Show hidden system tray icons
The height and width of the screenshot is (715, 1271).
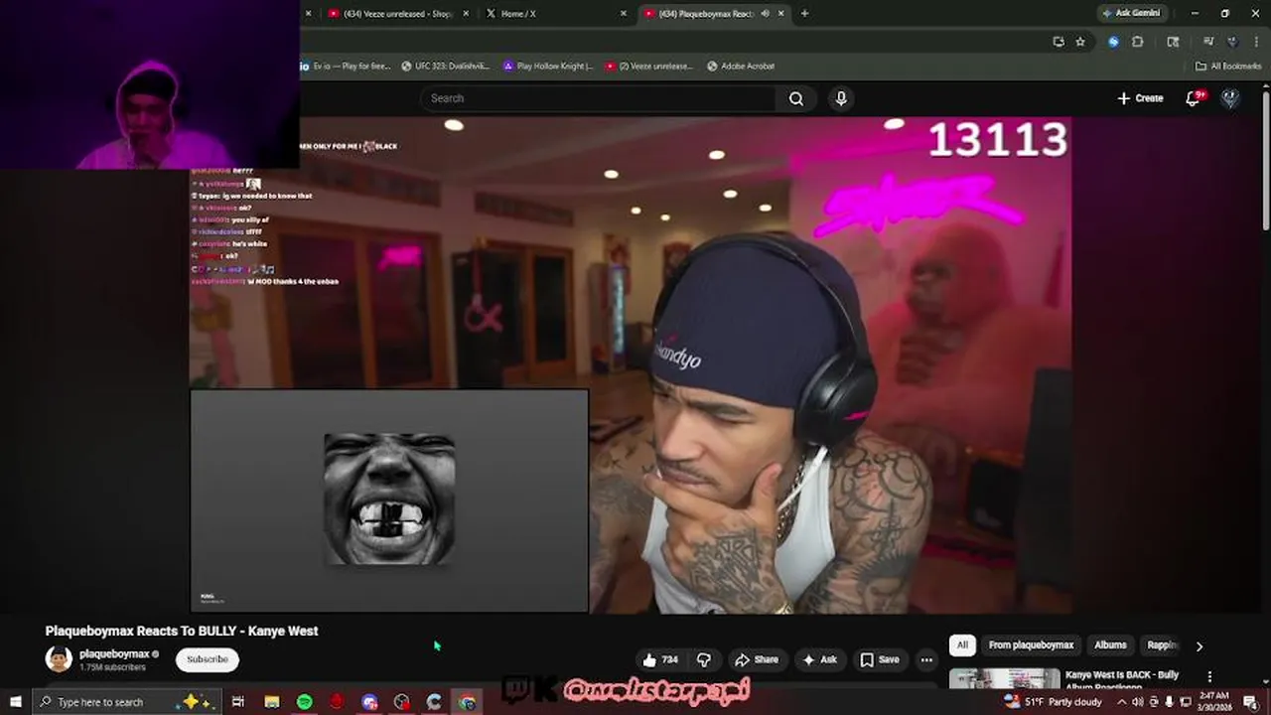coord(1122,702)
